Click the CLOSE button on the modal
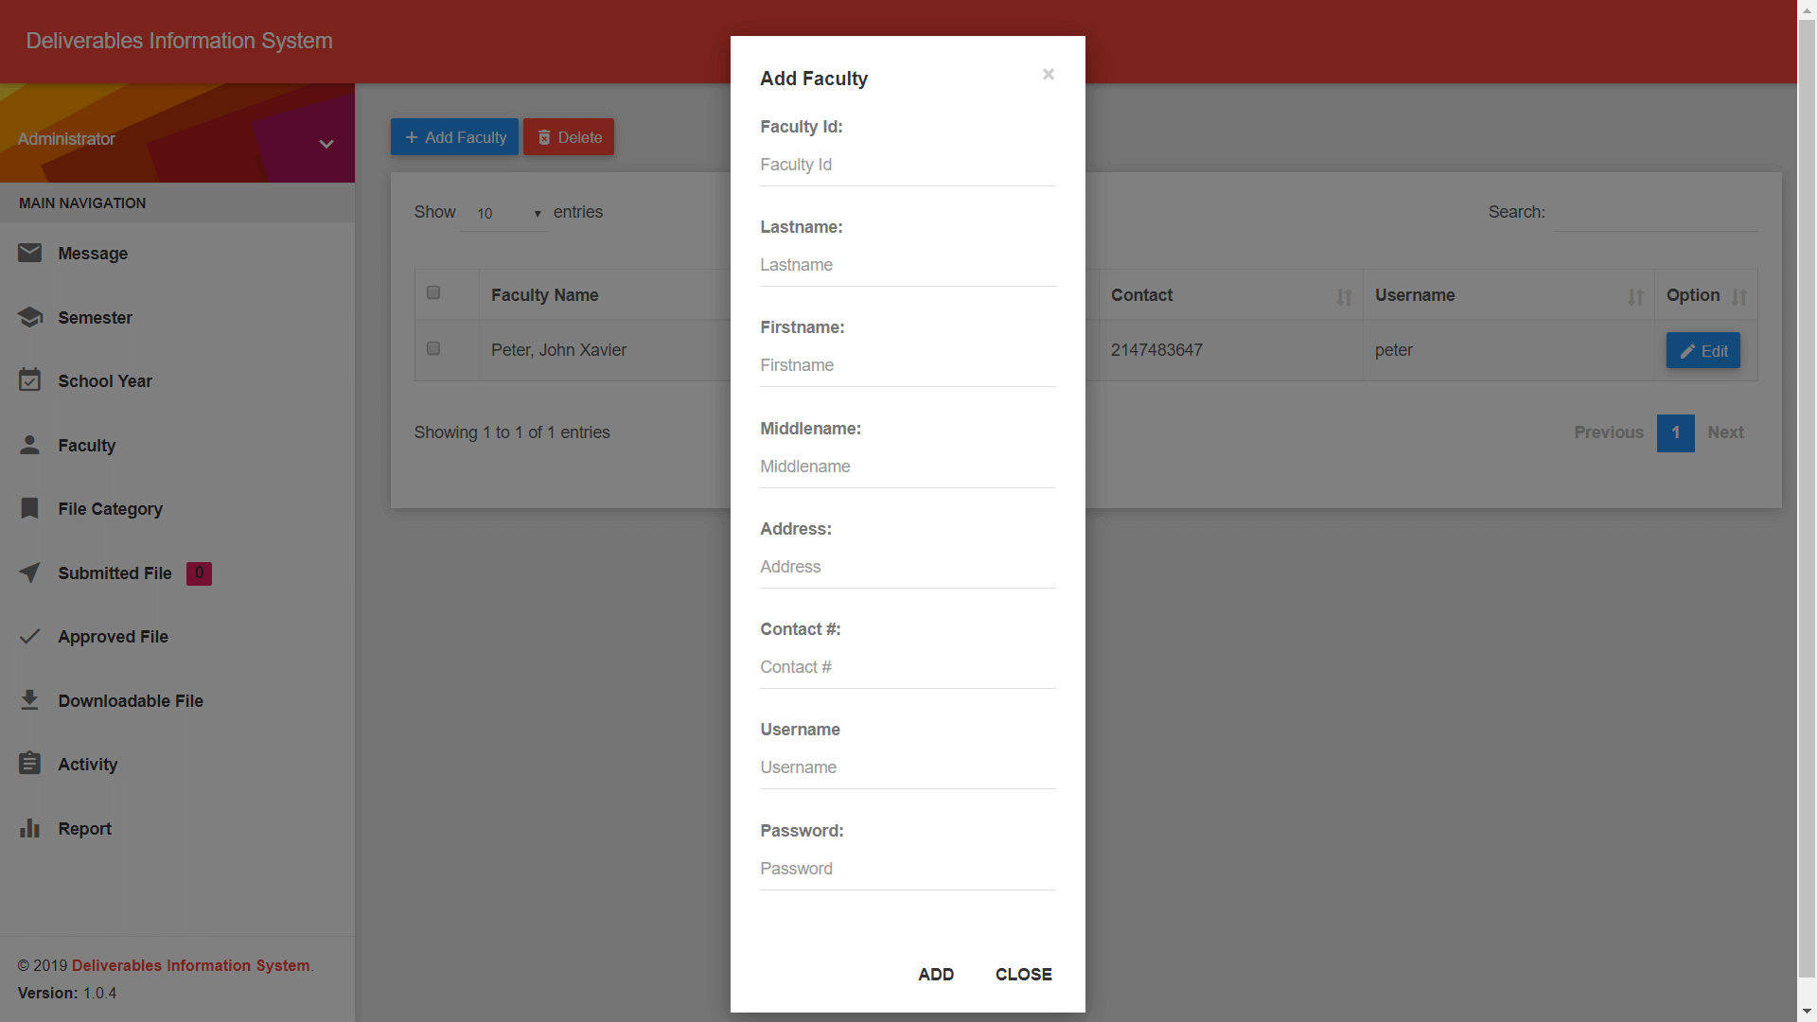The image size is (1817, 1022). point(1023,975)
